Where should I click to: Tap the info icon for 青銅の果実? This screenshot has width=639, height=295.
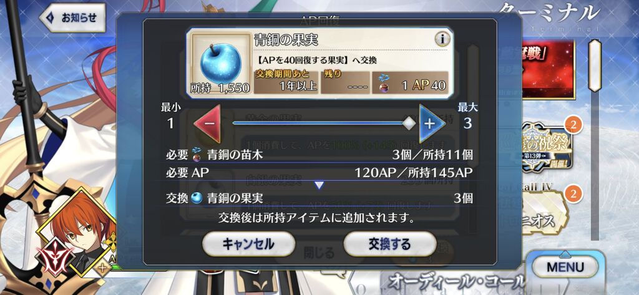tap(442, 39)
